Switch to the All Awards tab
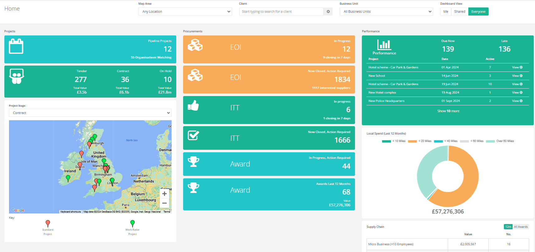Image resolution: width=535 pixels, height=252 pixels. click(x=521, y=227)
